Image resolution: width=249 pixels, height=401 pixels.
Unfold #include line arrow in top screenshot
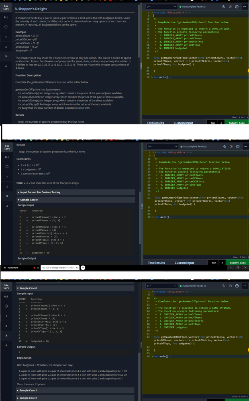click(151, 12)
